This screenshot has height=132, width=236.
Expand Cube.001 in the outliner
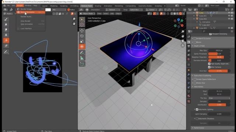point(194,16)
